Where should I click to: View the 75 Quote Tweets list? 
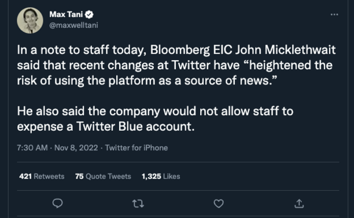[103, 176]
